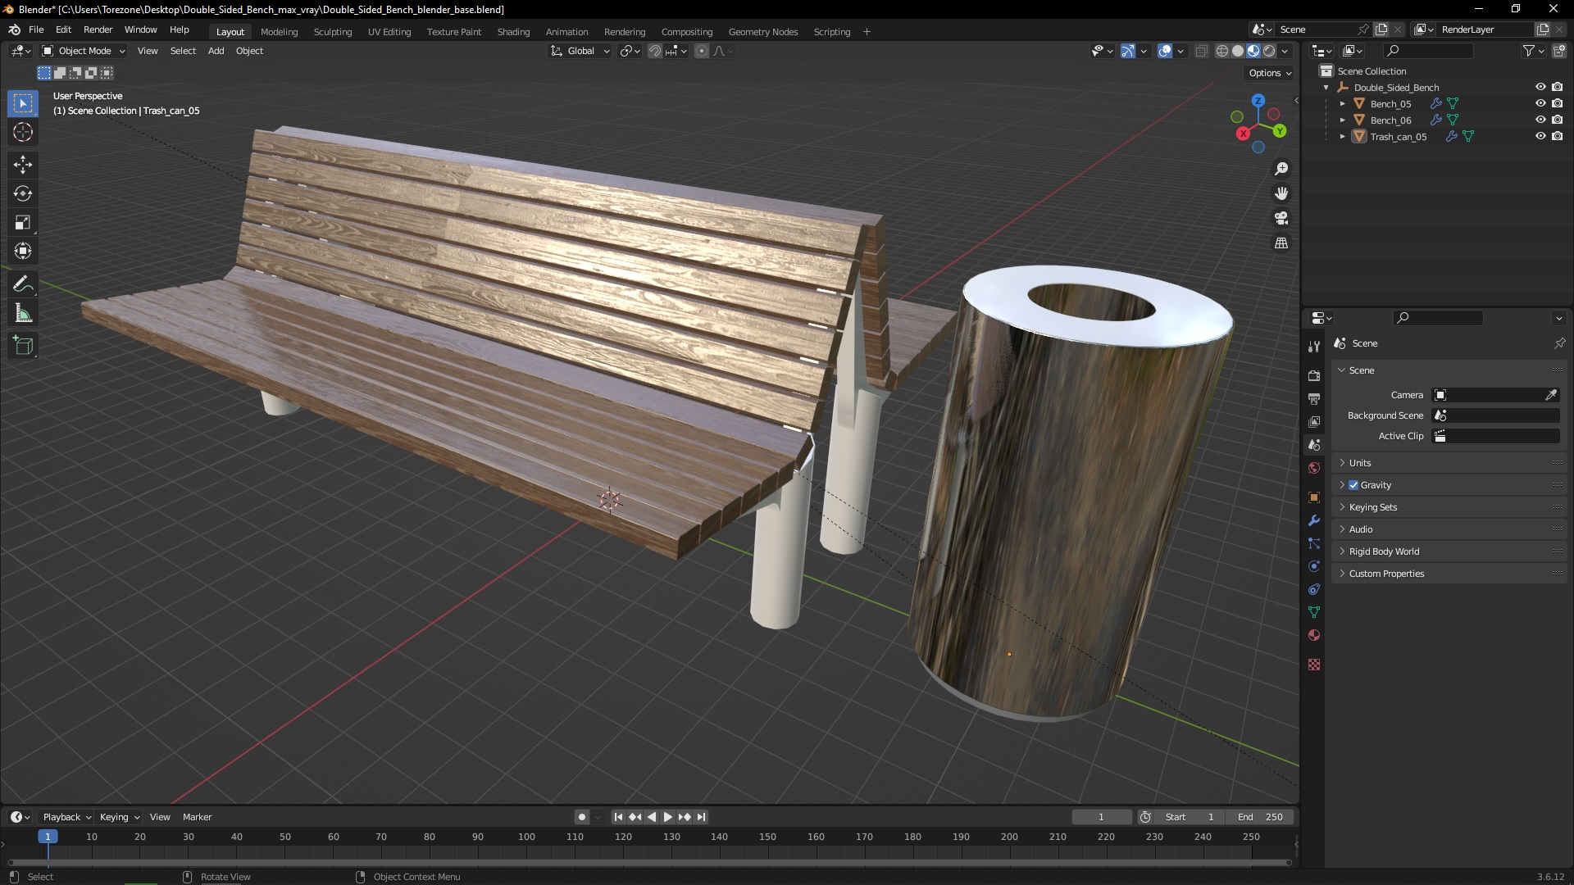
Task: Open the Output properties tab
Action: click(1314, 398)
